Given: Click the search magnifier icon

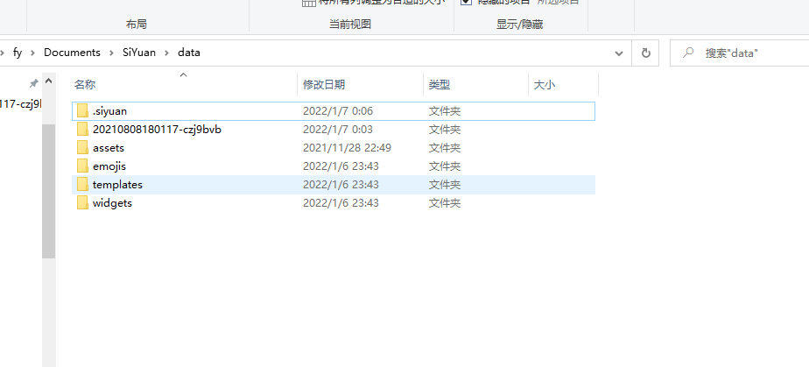Looking at the screenshot, I should tap(688, 53).
